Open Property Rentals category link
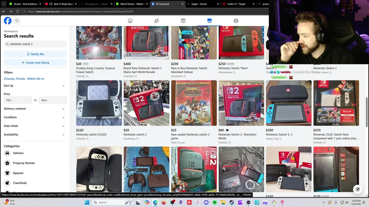The height and width of the screenshot is (207, 369). tap(24, 163)
